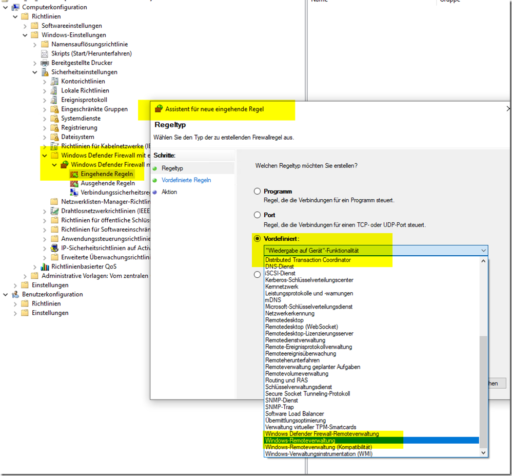Image resolution: width=512 pixels, height=476 pixels.
Task: Click the Eingeschränkte Gruppen folder icon
Action: pos(54,109)
